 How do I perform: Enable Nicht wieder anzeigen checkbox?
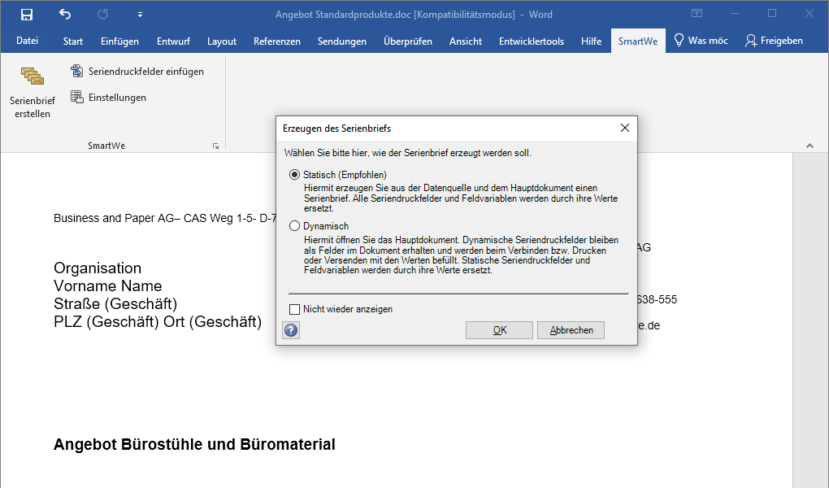click(x=294, y=309)
